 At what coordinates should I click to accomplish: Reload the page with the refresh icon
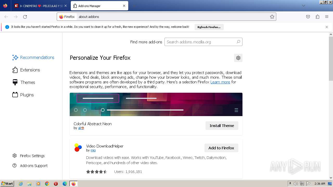[x=25, y=17]
